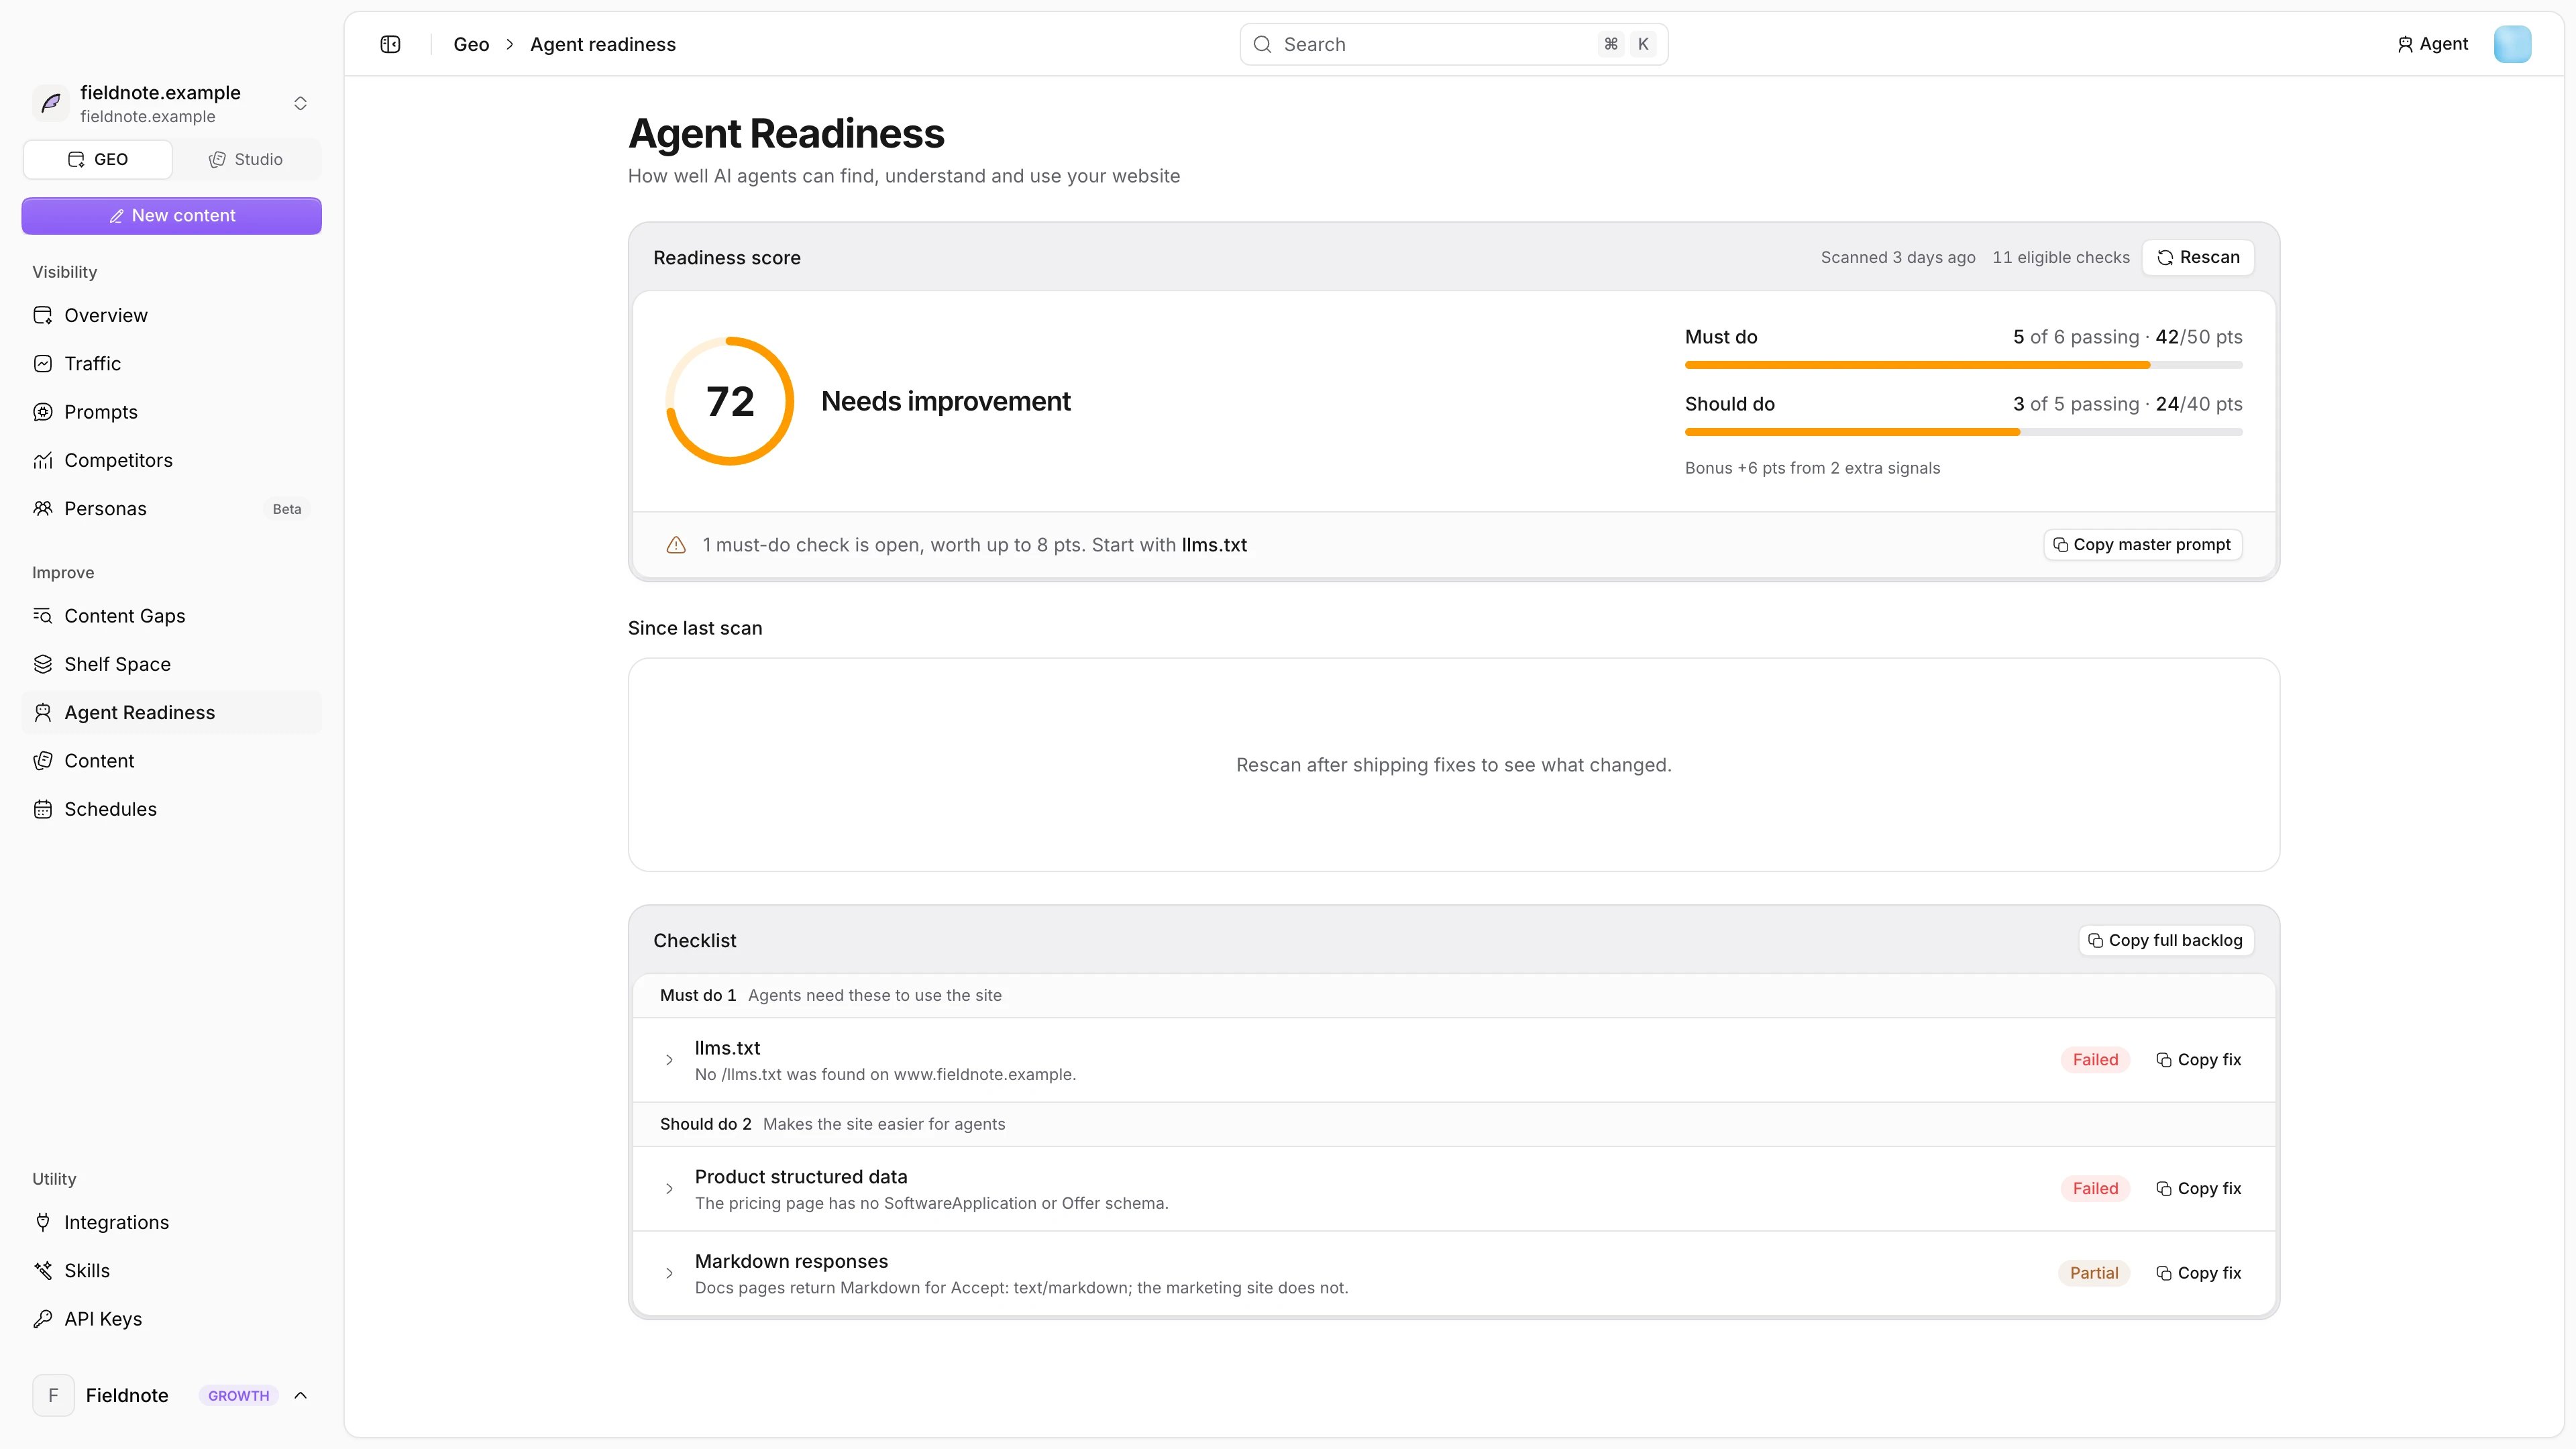2576x1449 pixels.
Task: Expand the llms.txt checklist row
Action: tap(669, 1060)
